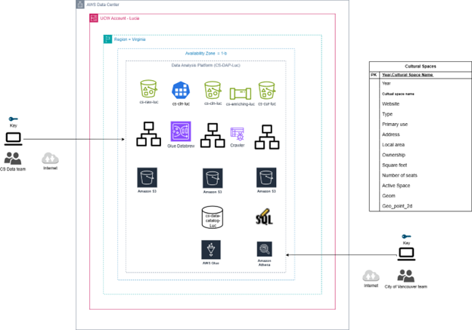
Task: Click the cs-enriching-luc pipe icon
Action: (x=241, y=94)
